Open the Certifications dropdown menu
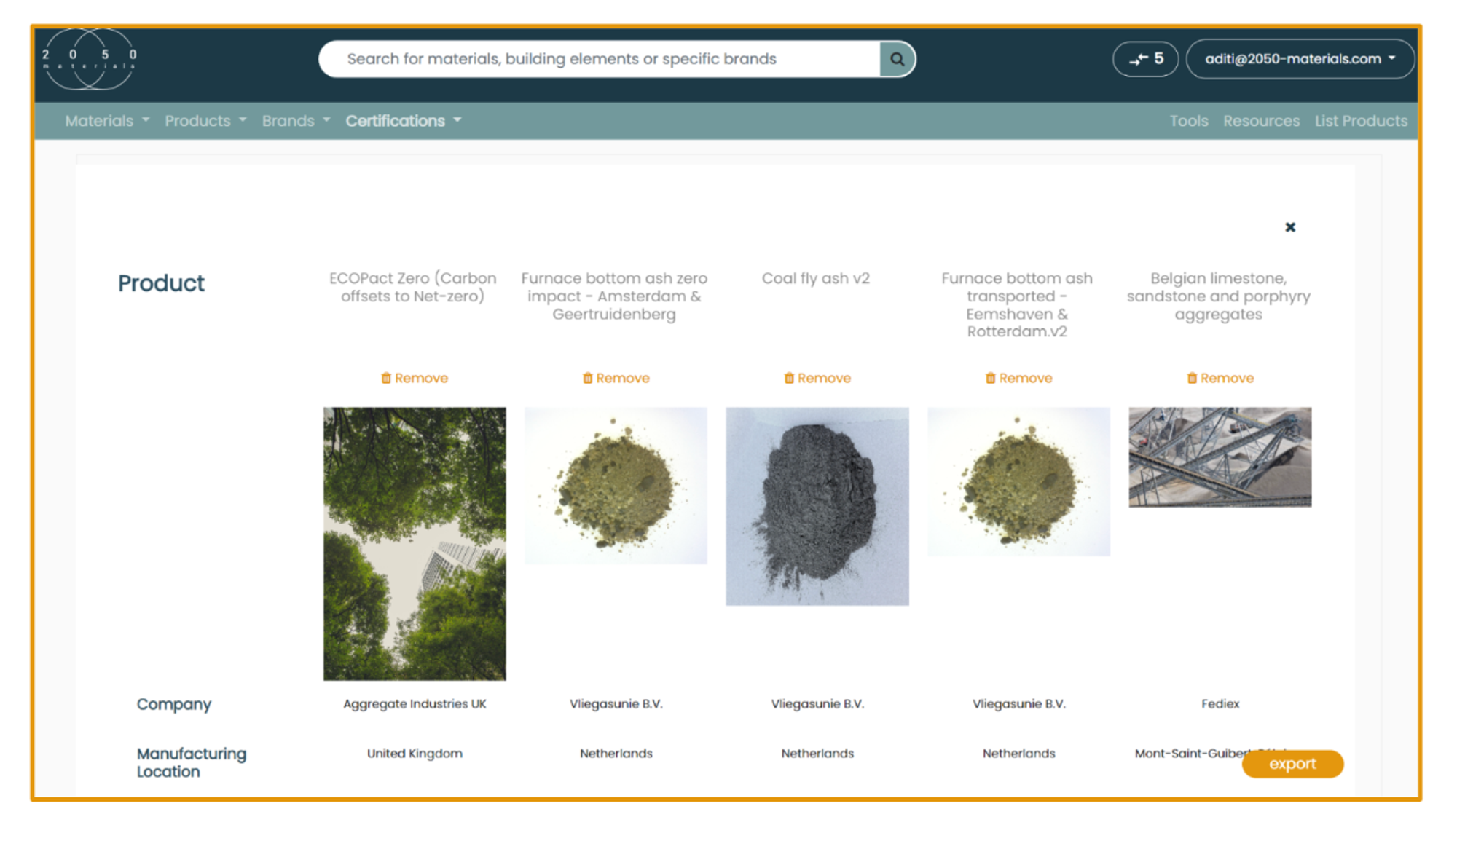Image resolution: width=1457 pixels, height=849 pixels. pos(403,121)
